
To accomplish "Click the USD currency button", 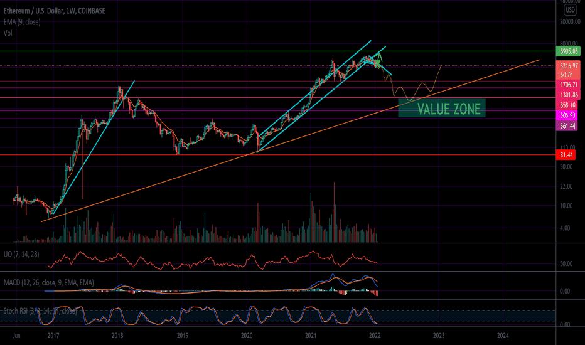I will [570, 10].
